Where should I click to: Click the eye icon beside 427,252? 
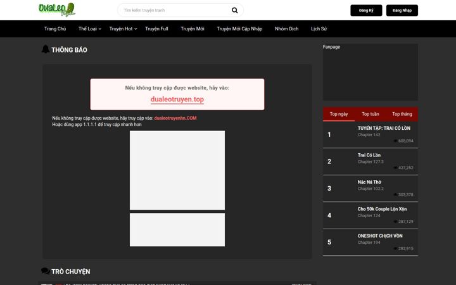pos(395,168)
